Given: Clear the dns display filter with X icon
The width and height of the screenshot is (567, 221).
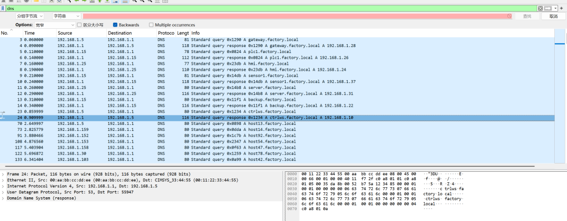Looking at the screenshot, I should point(540,8).
